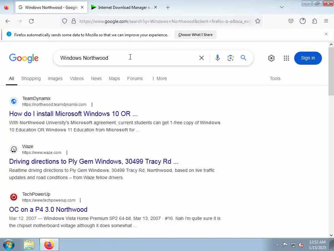This screenshot has height=251, width=334.
Task: Go to Google logo homepage
Action: pyautogui.click(x=24, y=58)
